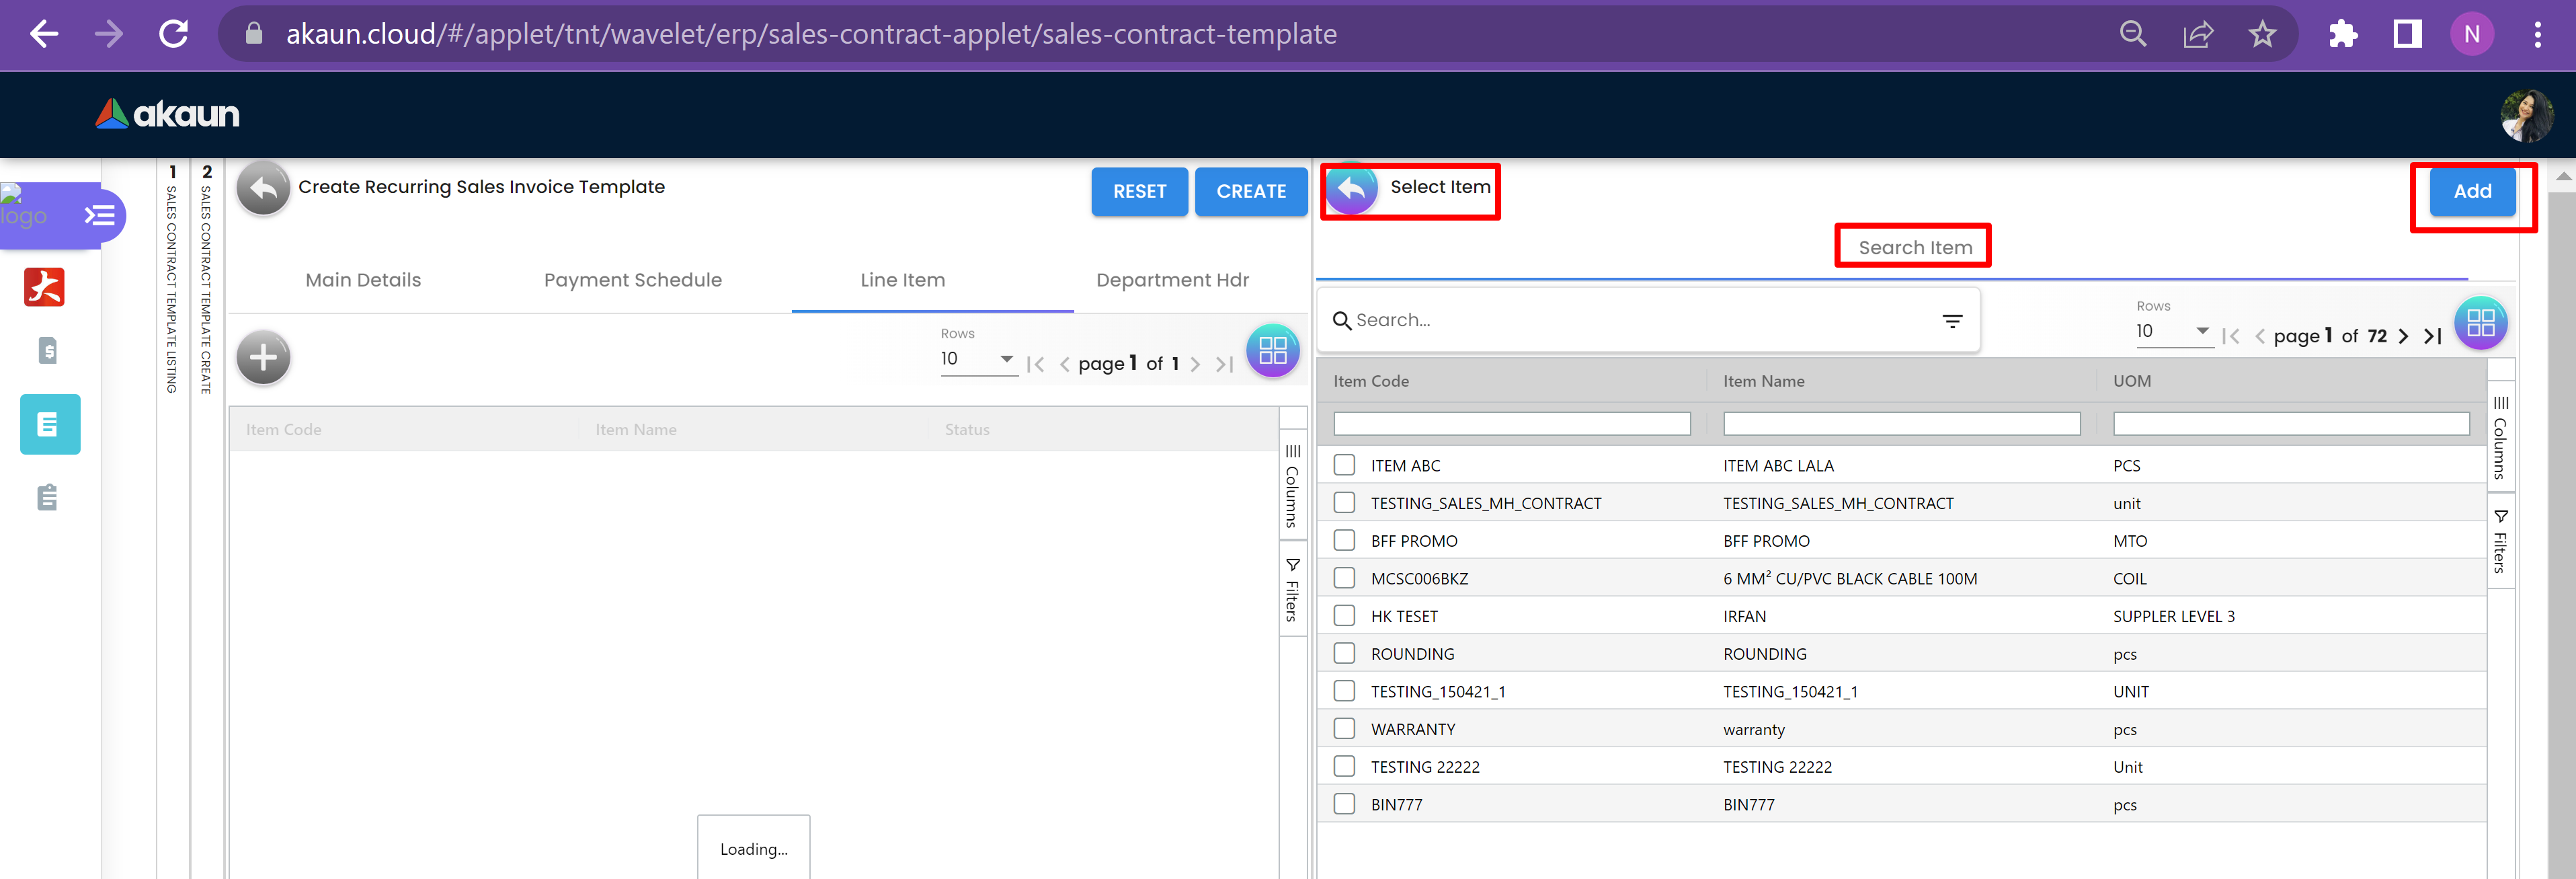Click the filter lines icon in search box
Image resolution: width=2576 pixels, height=879 pixels.
[x=1951, y=321]
